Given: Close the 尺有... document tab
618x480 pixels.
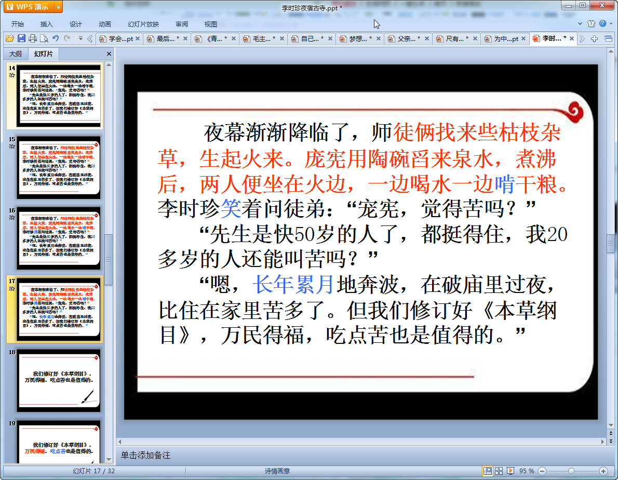Looking at the screenshot, I should (475, 38).
